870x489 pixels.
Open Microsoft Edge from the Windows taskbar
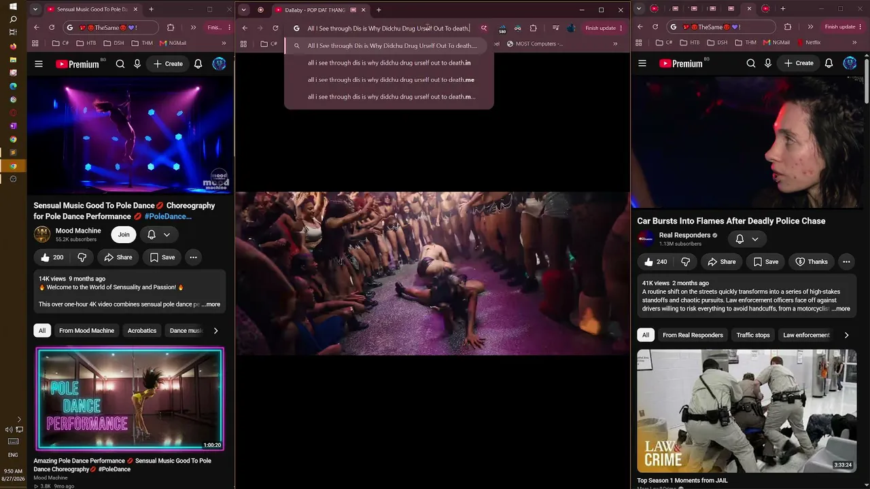13,86
